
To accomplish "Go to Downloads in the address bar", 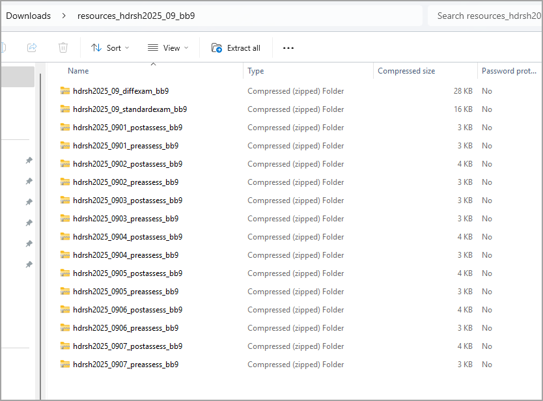I will [29, 16].
